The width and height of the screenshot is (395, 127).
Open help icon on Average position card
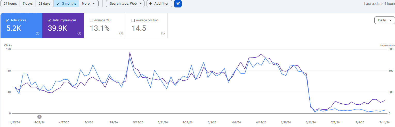pyautogui.click(x=163, y=33)
